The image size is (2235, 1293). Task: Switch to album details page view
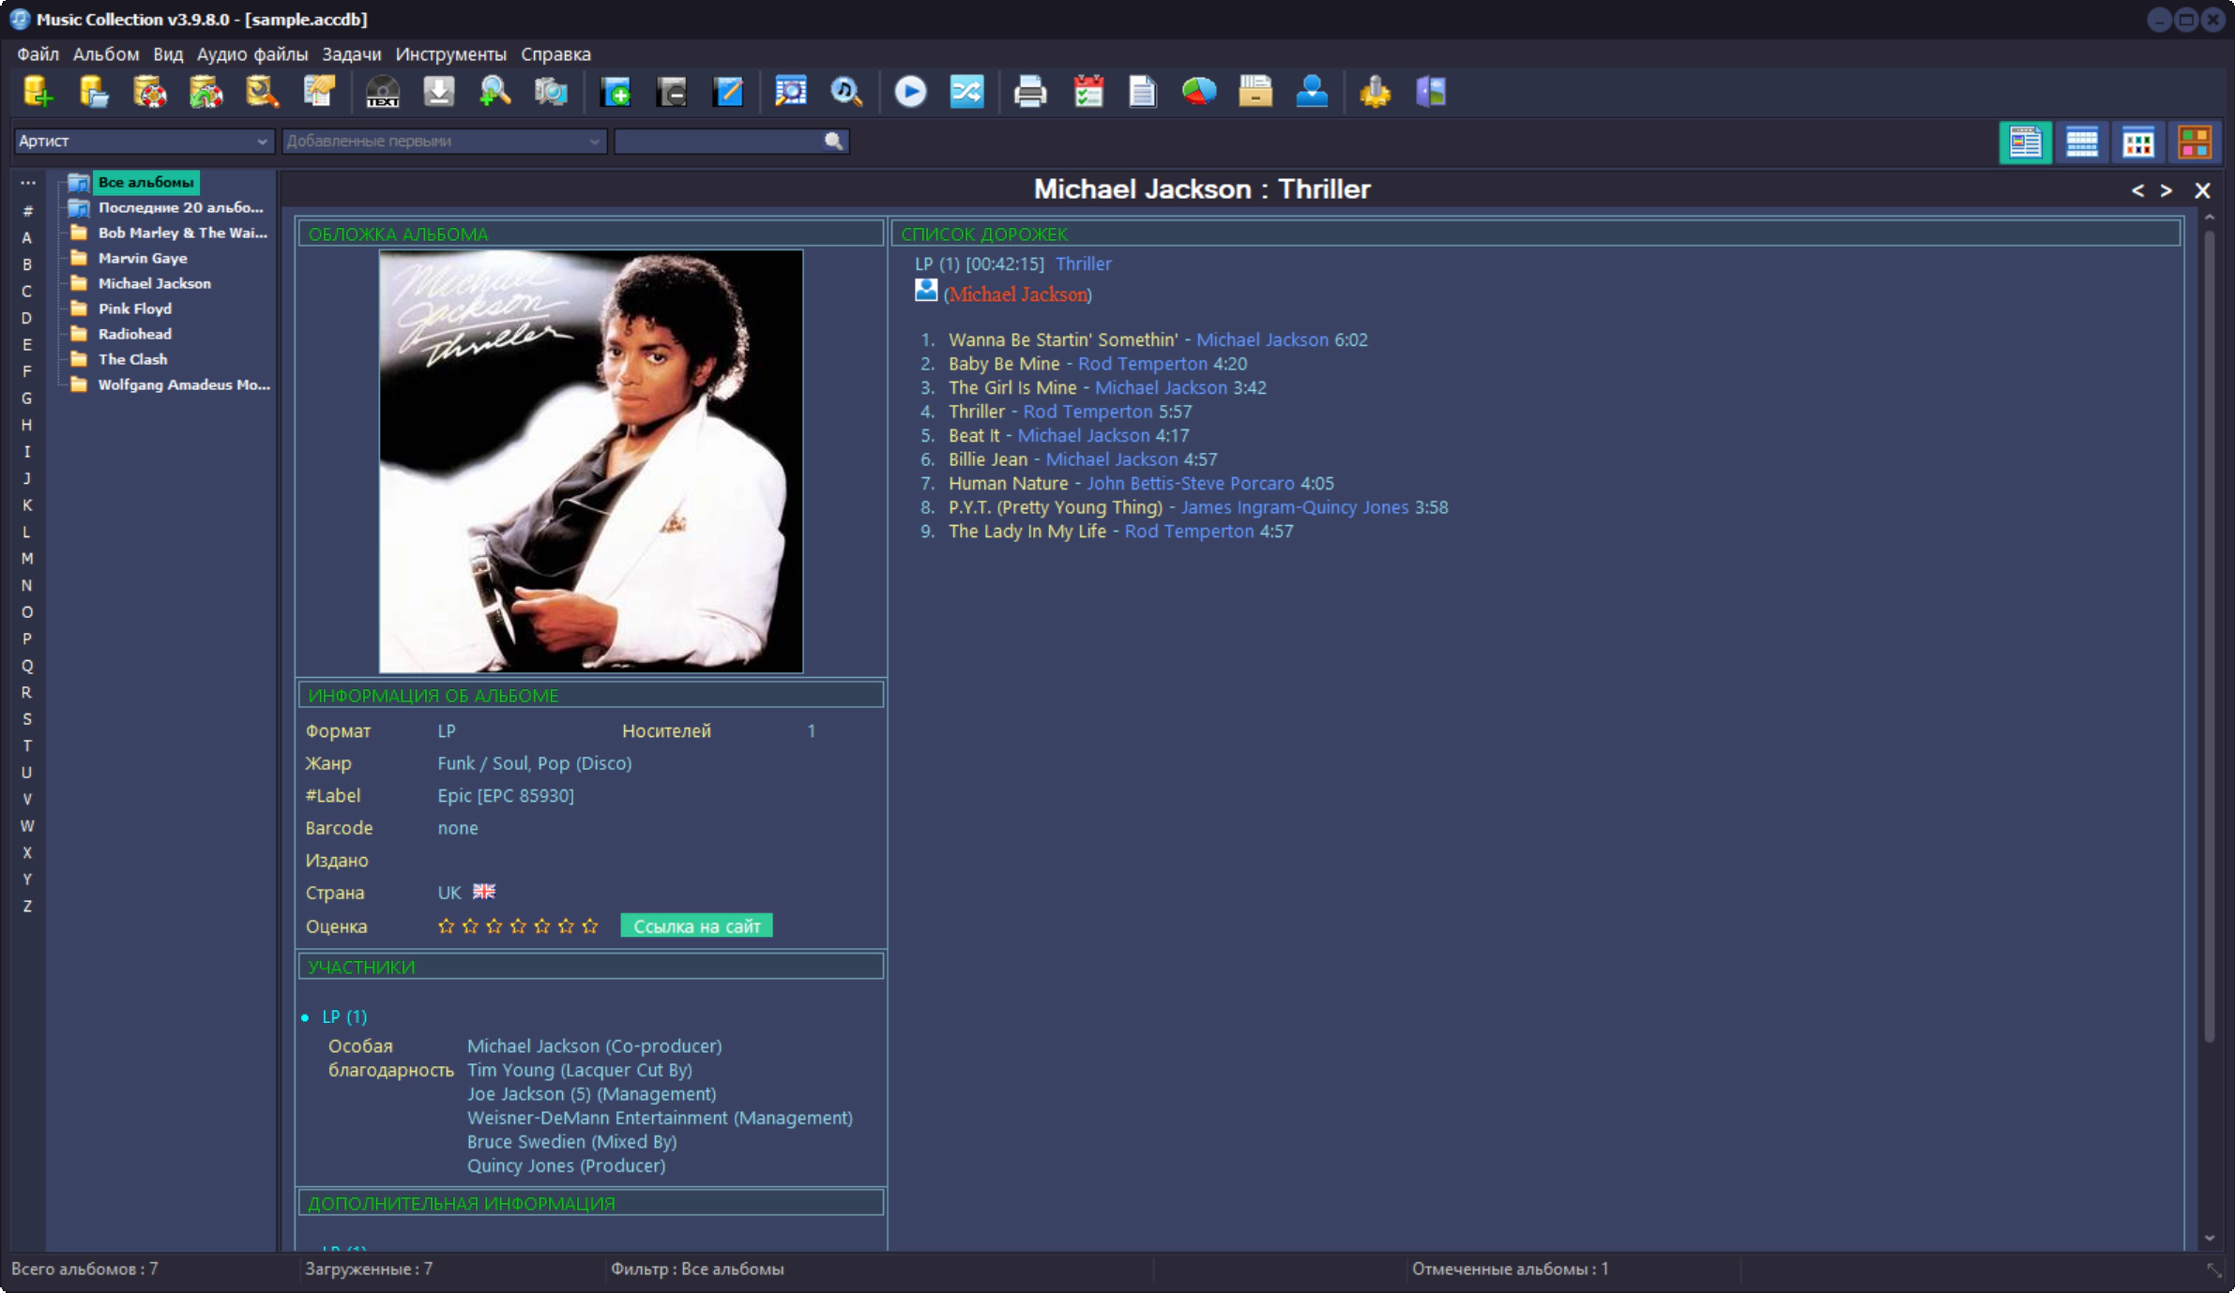[2026, 143]
